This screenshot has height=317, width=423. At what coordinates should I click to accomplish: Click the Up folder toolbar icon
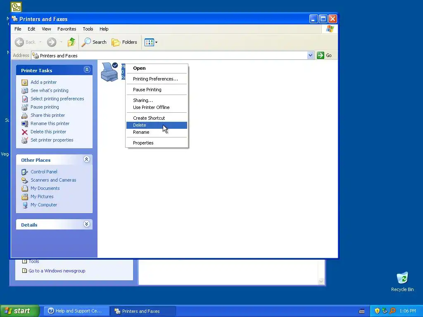(x=71, y=42)
